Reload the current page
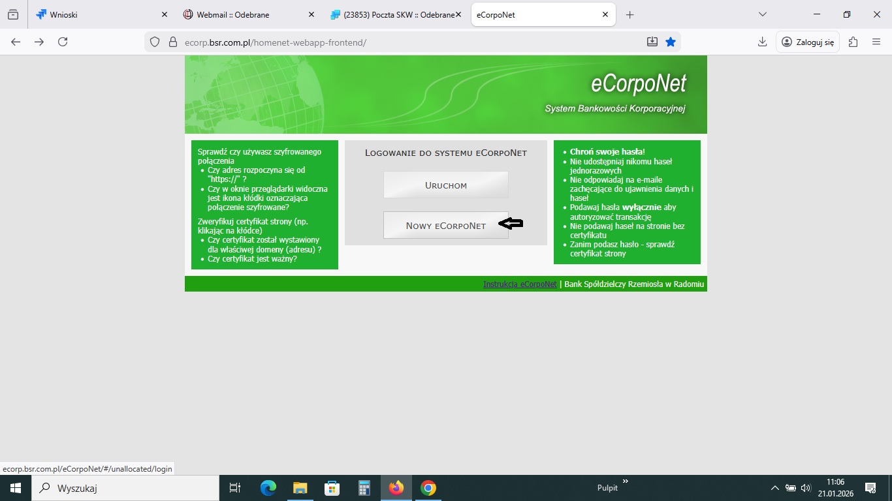The image size is (892, 501). click(x=63, y=42)
